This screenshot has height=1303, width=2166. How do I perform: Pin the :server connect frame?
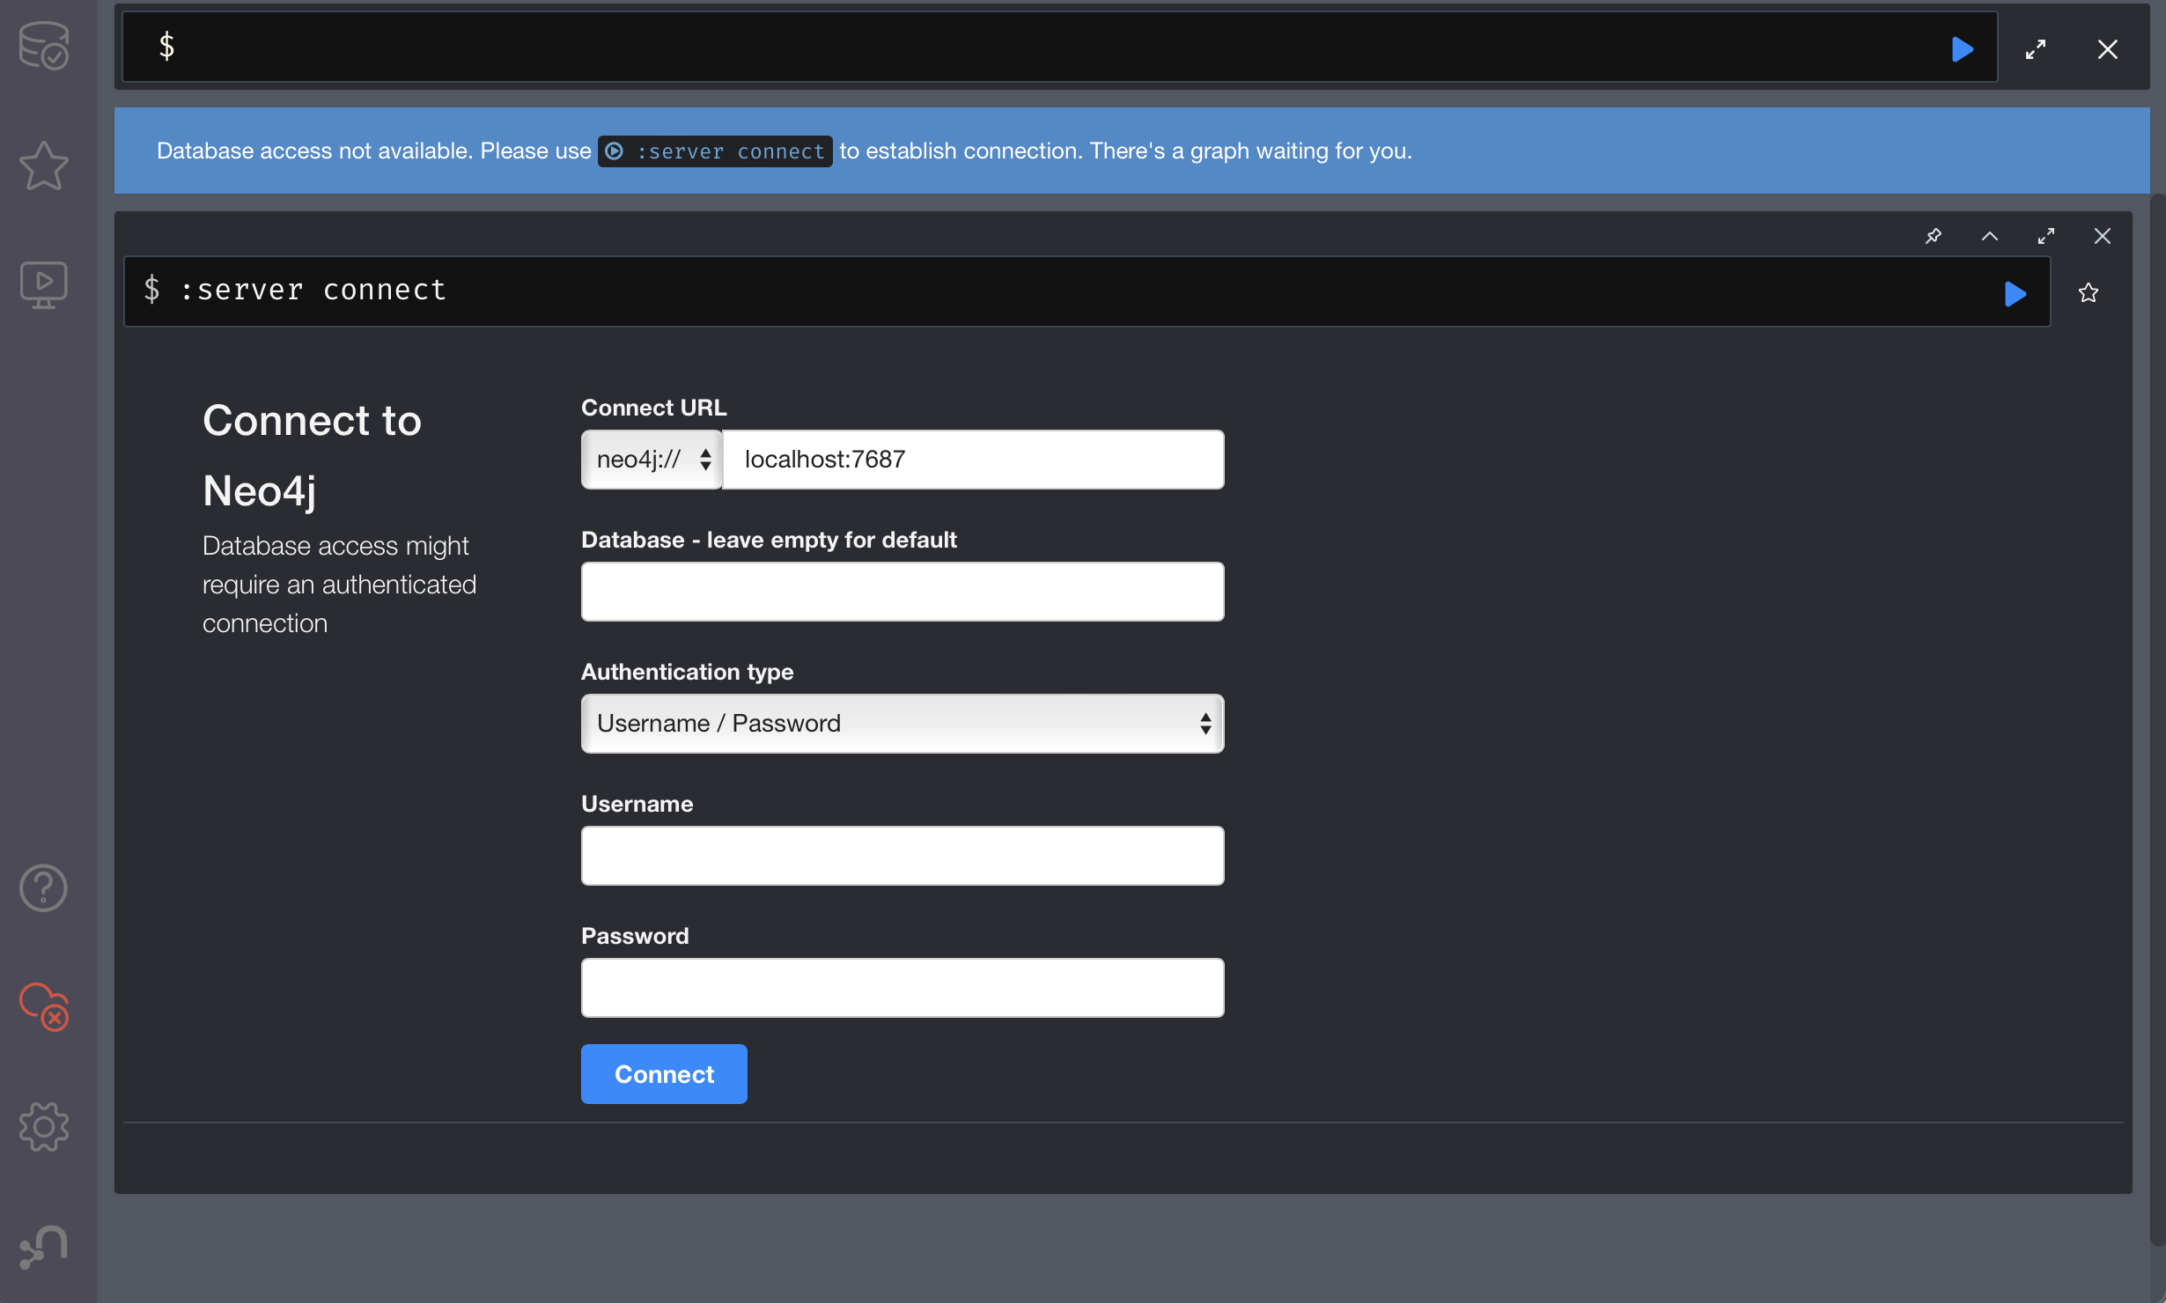tap(1934, 236)
